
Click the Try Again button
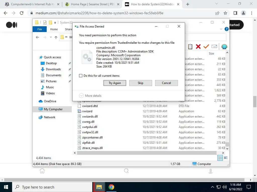[115, 83]
